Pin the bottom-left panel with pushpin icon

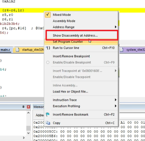[23, 107]
